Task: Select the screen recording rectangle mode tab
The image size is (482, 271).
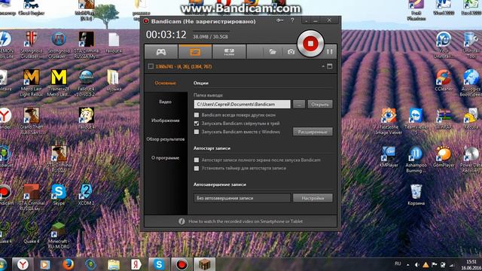Action: [x=195, y=52]
